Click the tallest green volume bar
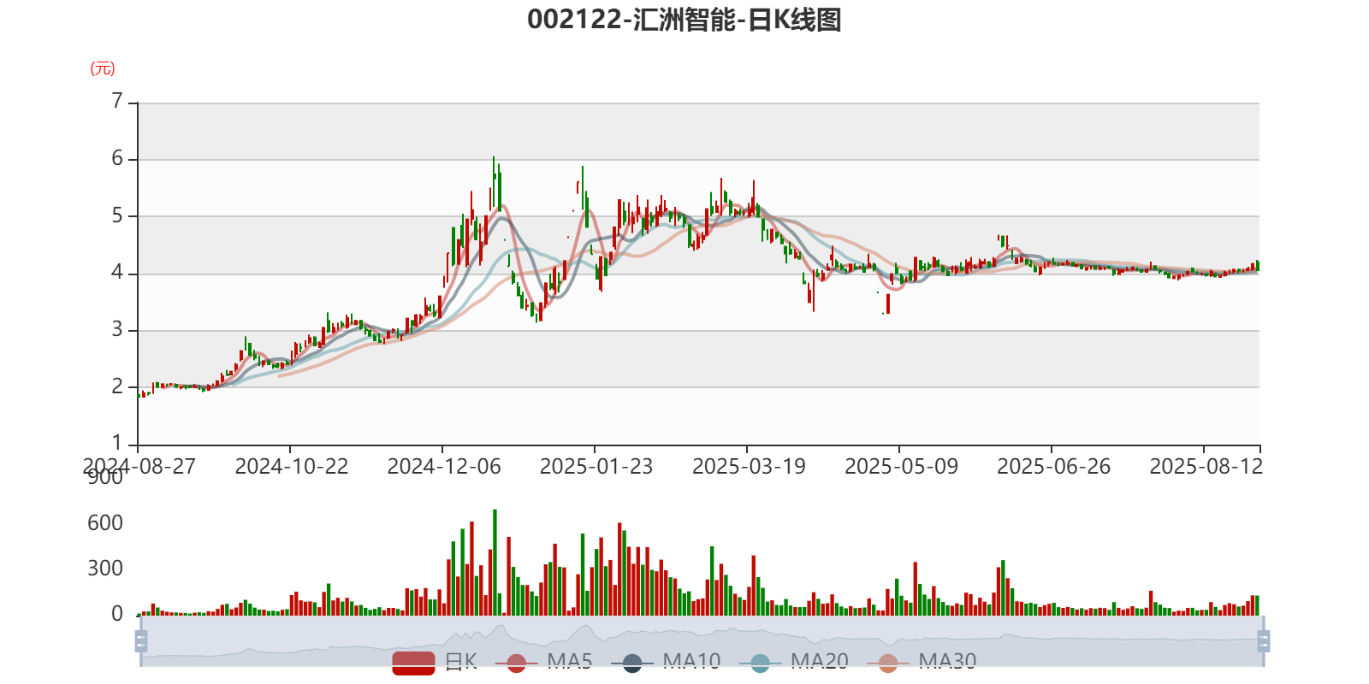 click(495, 563)
